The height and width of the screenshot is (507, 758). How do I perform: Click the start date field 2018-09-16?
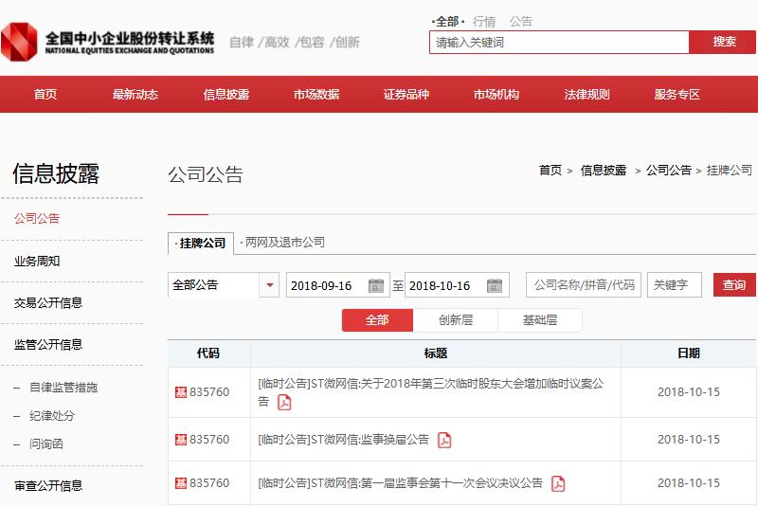pos(338,285)
